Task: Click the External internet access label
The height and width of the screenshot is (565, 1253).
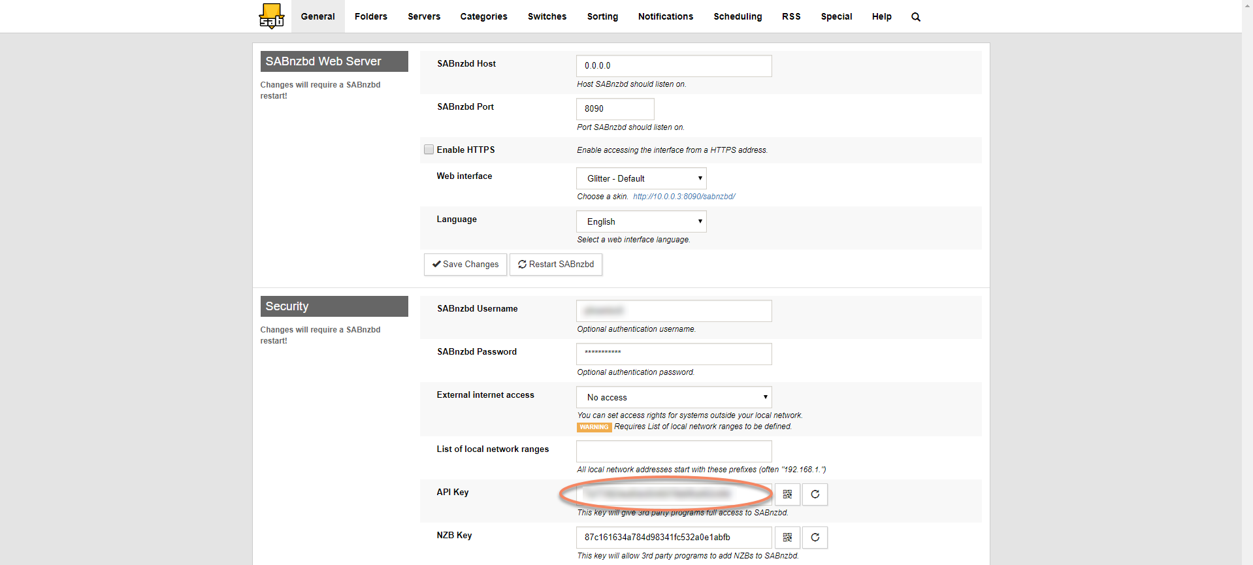Action: [485, 395]
